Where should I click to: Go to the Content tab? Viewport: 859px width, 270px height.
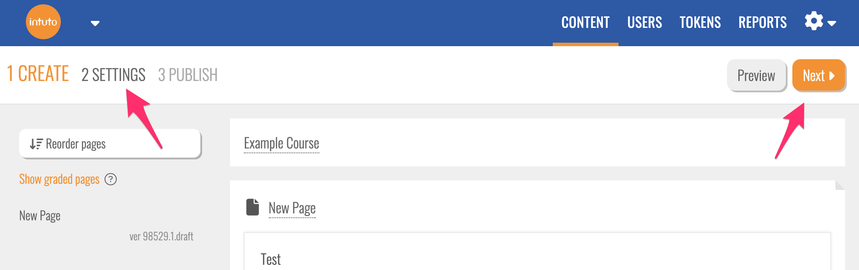(585, 23)
